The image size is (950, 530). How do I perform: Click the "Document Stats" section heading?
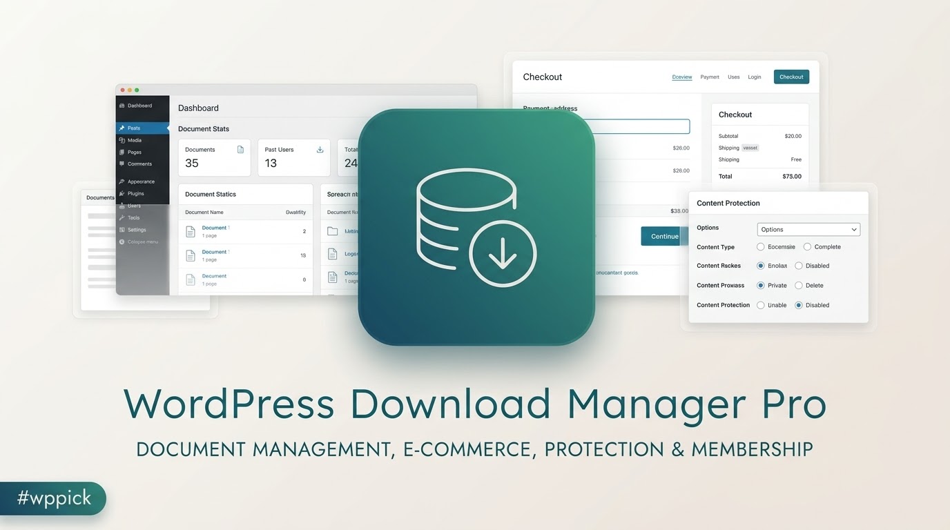204,129
